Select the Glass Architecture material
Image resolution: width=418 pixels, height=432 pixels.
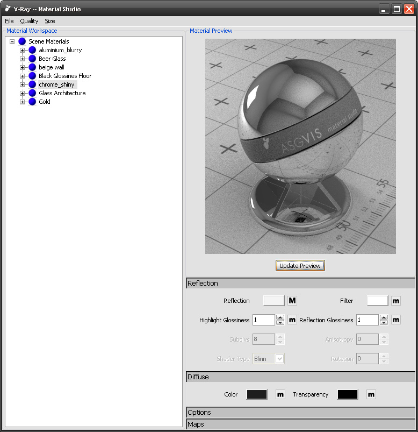tap(62, 93)
